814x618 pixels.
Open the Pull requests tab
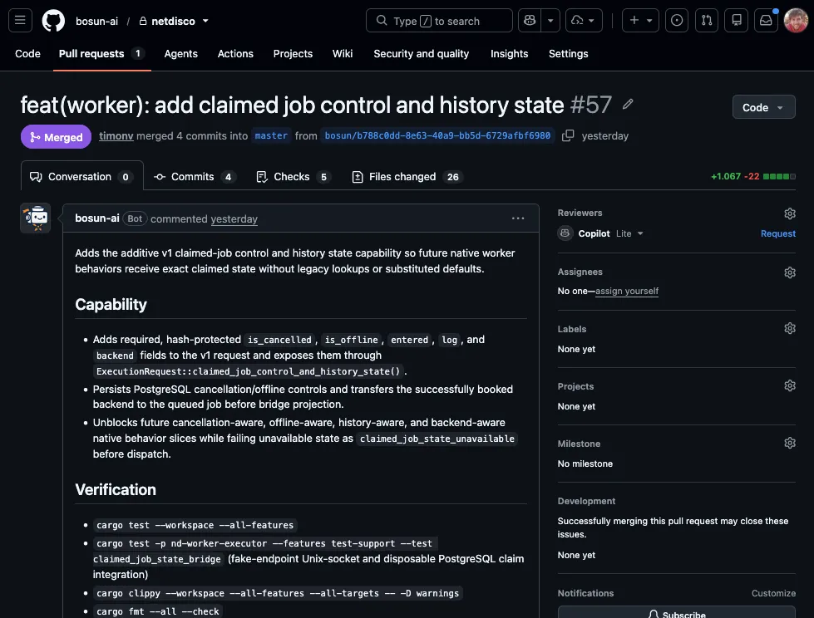coord(101,54)
